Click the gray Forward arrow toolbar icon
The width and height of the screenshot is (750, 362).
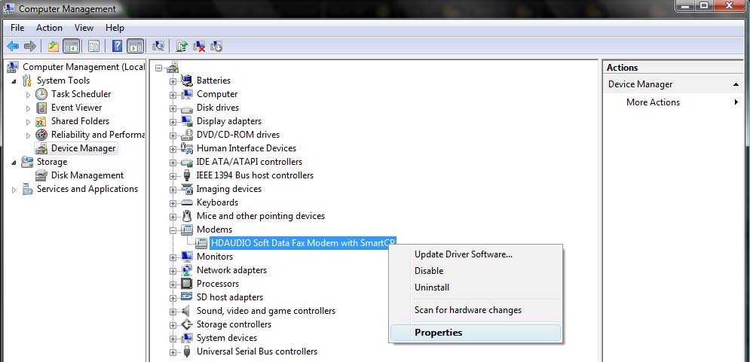click(x=30, y=47)
